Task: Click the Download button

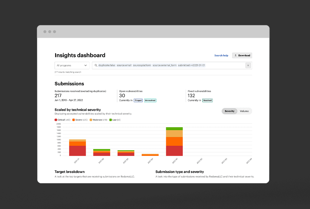Action: (x=242, y=56)
